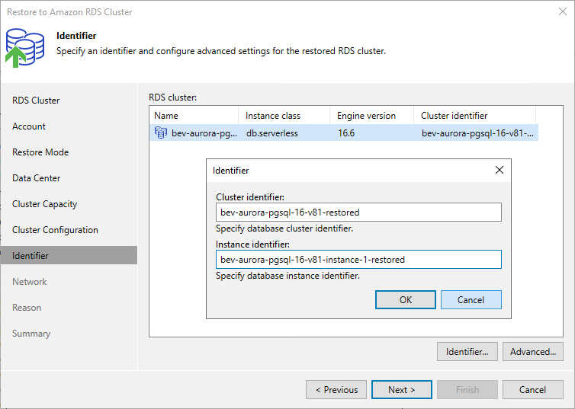Sort by the Instance class column header
This screenshot has width=575, height=409.
click(x=284, y=116)
